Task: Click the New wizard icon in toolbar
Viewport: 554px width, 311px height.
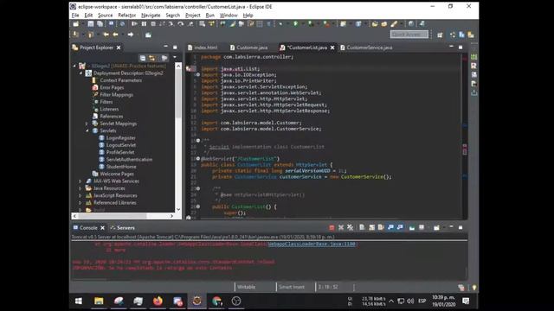Action: coord(76,24)
